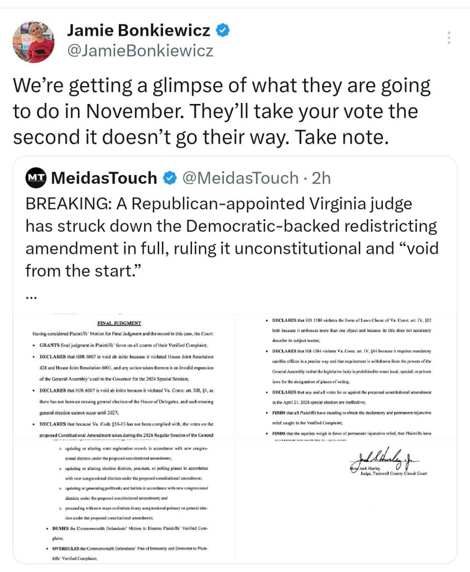Click the MeidasTouch verified checkmark badge
Image resolution: width=470 pixels, height=572 pixels.
pos(169,178)
